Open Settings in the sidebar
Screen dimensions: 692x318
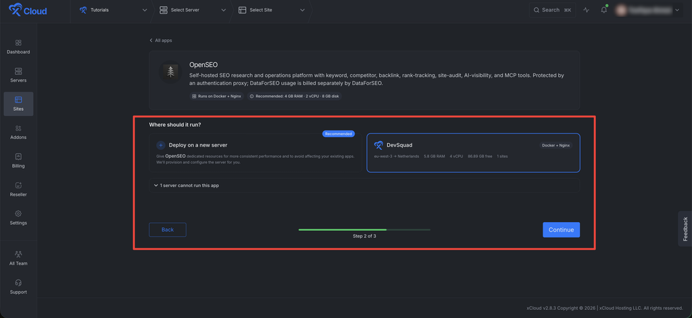(x=18, y=218)
